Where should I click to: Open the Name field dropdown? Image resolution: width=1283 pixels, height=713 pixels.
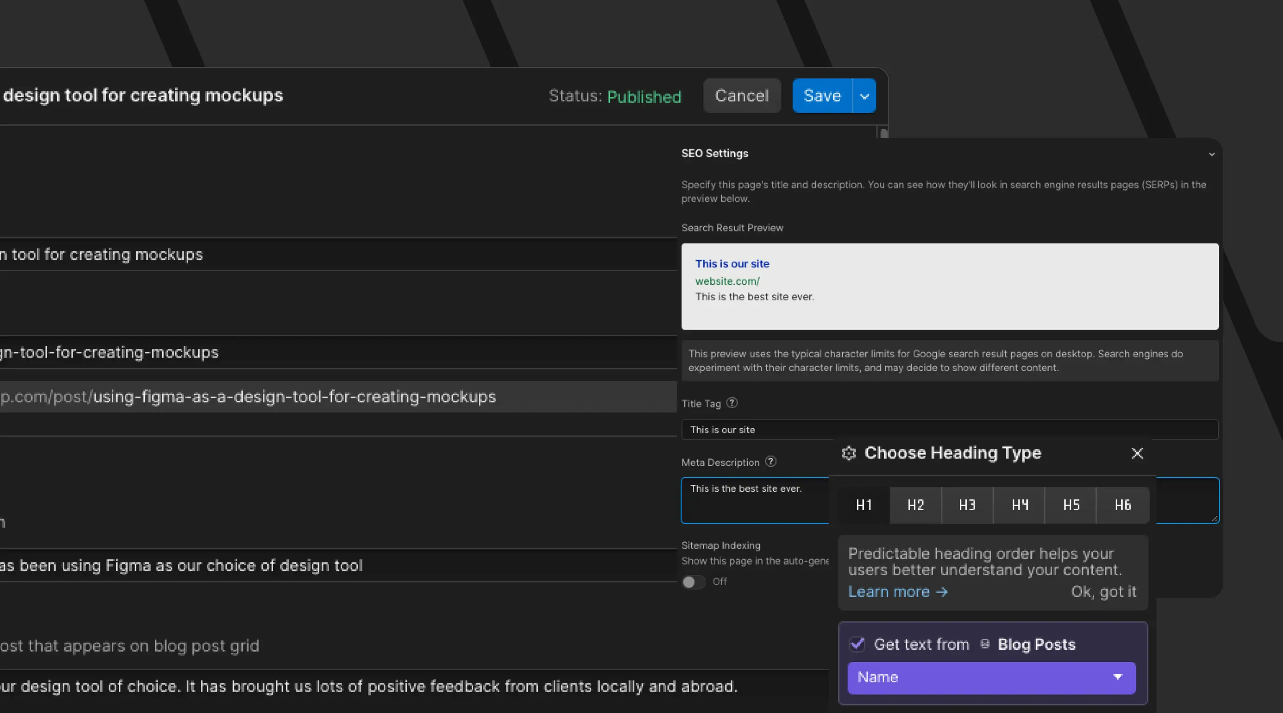pyautogui.click(x=991, y=678)
